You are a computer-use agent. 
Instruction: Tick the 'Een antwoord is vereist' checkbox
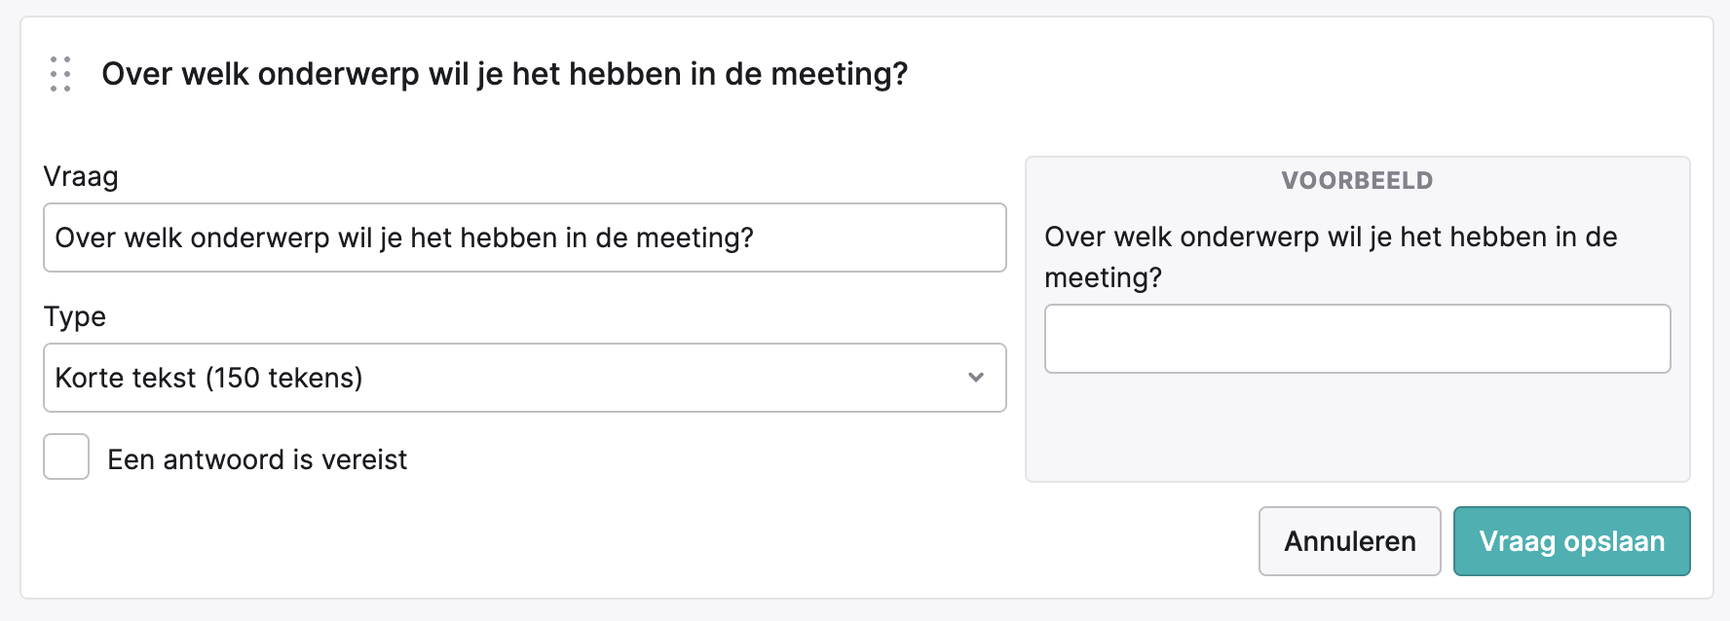click(66, 457)
